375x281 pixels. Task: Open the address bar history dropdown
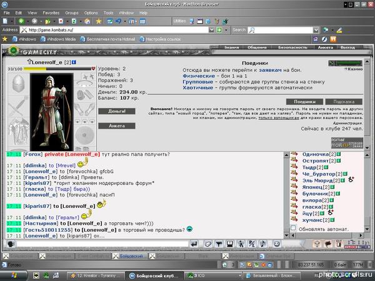(x=211, y=30)
